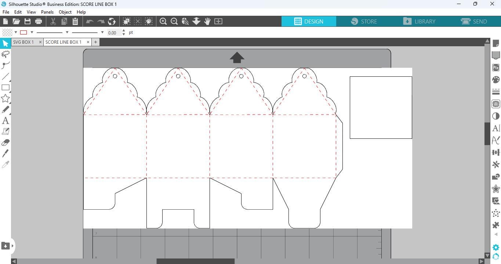Activate the Pan hand tool
This screenshot has width=501, height=264.
pyautogui.click(x=207, y=21)
